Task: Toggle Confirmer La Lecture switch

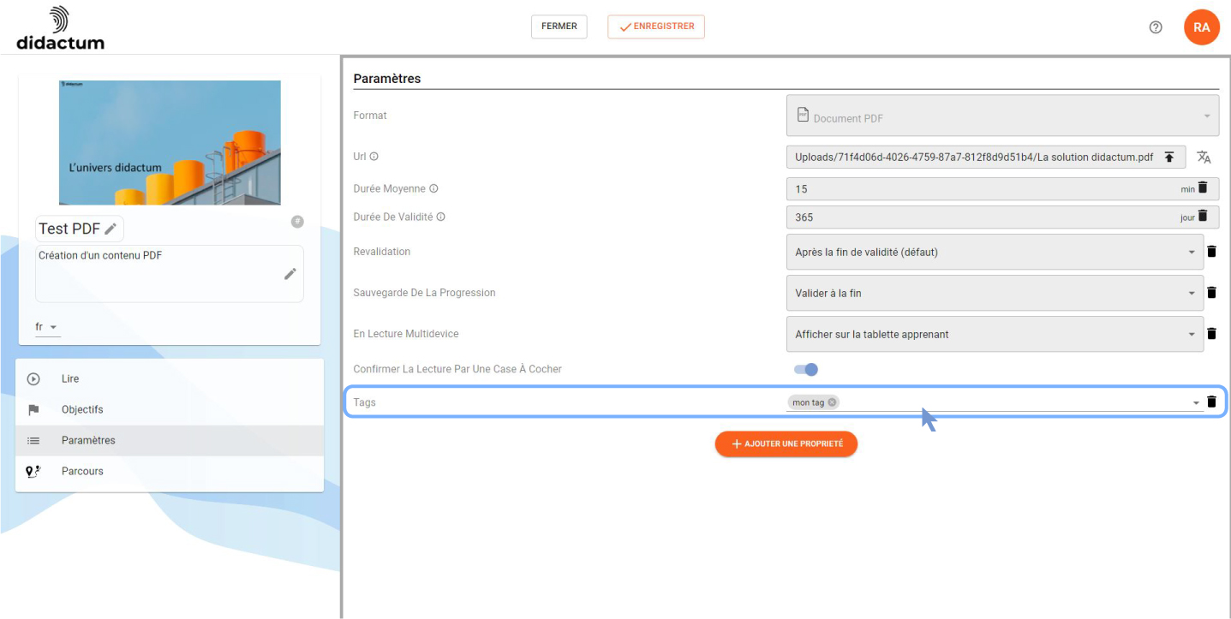Action: 806,369
